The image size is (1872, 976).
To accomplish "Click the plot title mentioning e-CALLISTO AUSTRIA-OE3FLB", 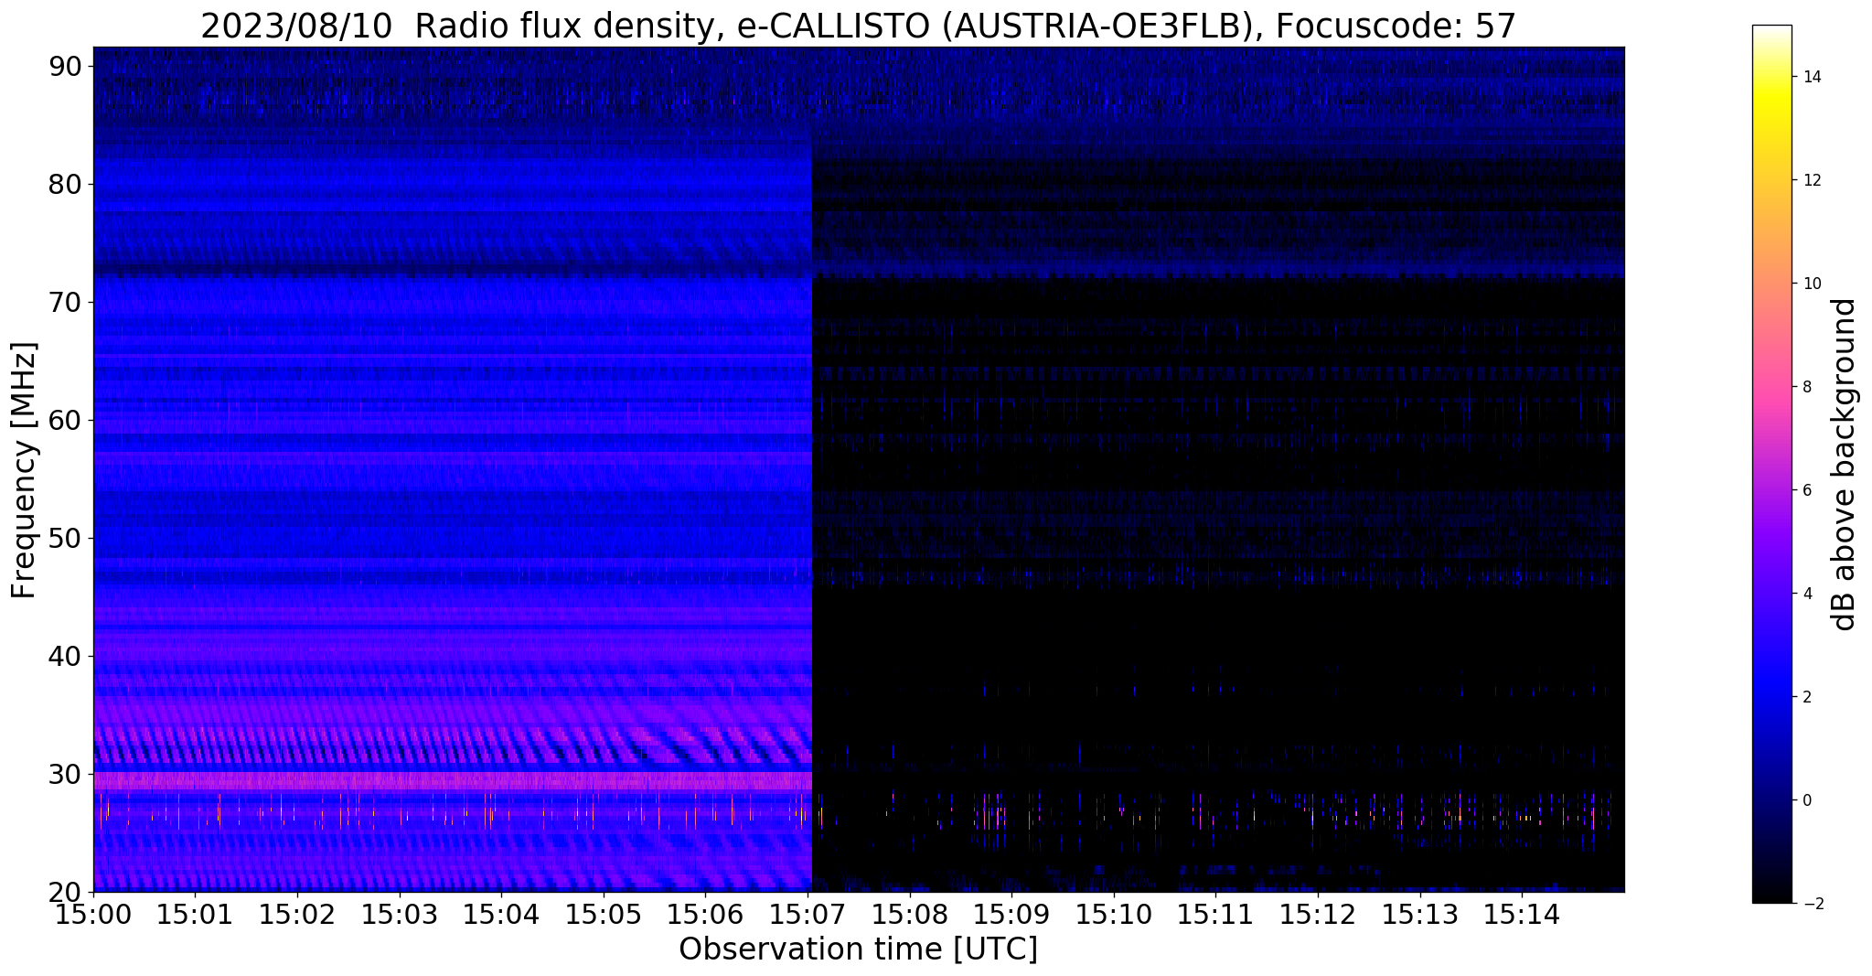I will pos(858,27).
